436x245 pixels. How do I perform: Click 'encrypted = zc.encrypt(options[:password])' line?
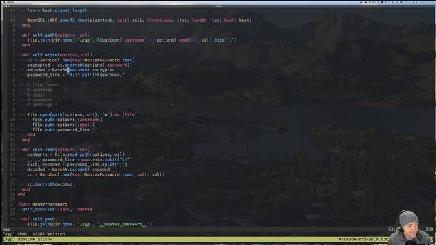[80, 65]
